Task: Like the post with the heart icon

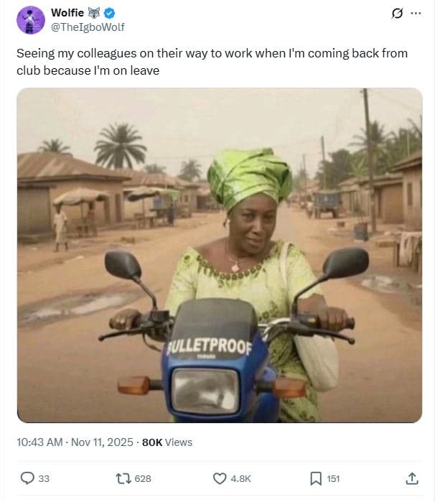Action: coord(220,478)
